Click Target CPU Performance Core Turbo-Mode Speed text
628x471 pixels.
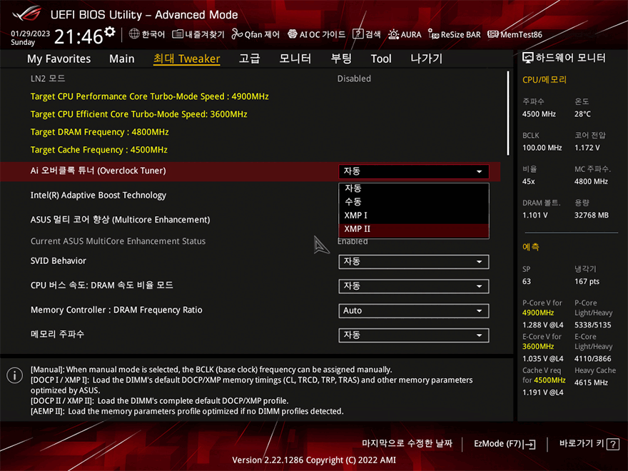coord(149,96)
